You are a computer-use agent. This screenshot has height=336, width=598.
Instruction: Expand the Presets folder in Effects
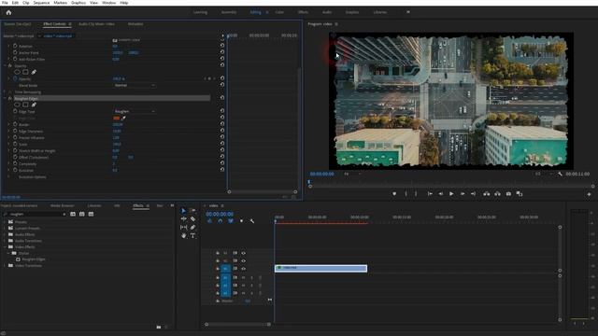(x=5, y=222)
